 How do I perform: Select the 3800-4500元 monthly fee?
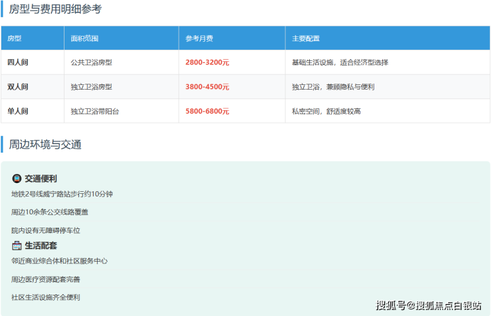[207, 87]
